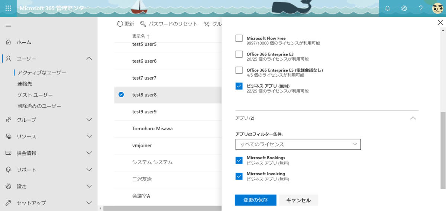This screenshot has width=446, height=211.
Task: Expand the サポート navigation section
Action: (x=89, y=170)
